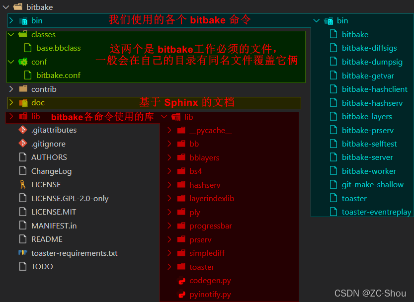The height and width of the screenshot is (302, 414).
Task: Open the README file
Action: pyautogui.click(x=47, y=239)
